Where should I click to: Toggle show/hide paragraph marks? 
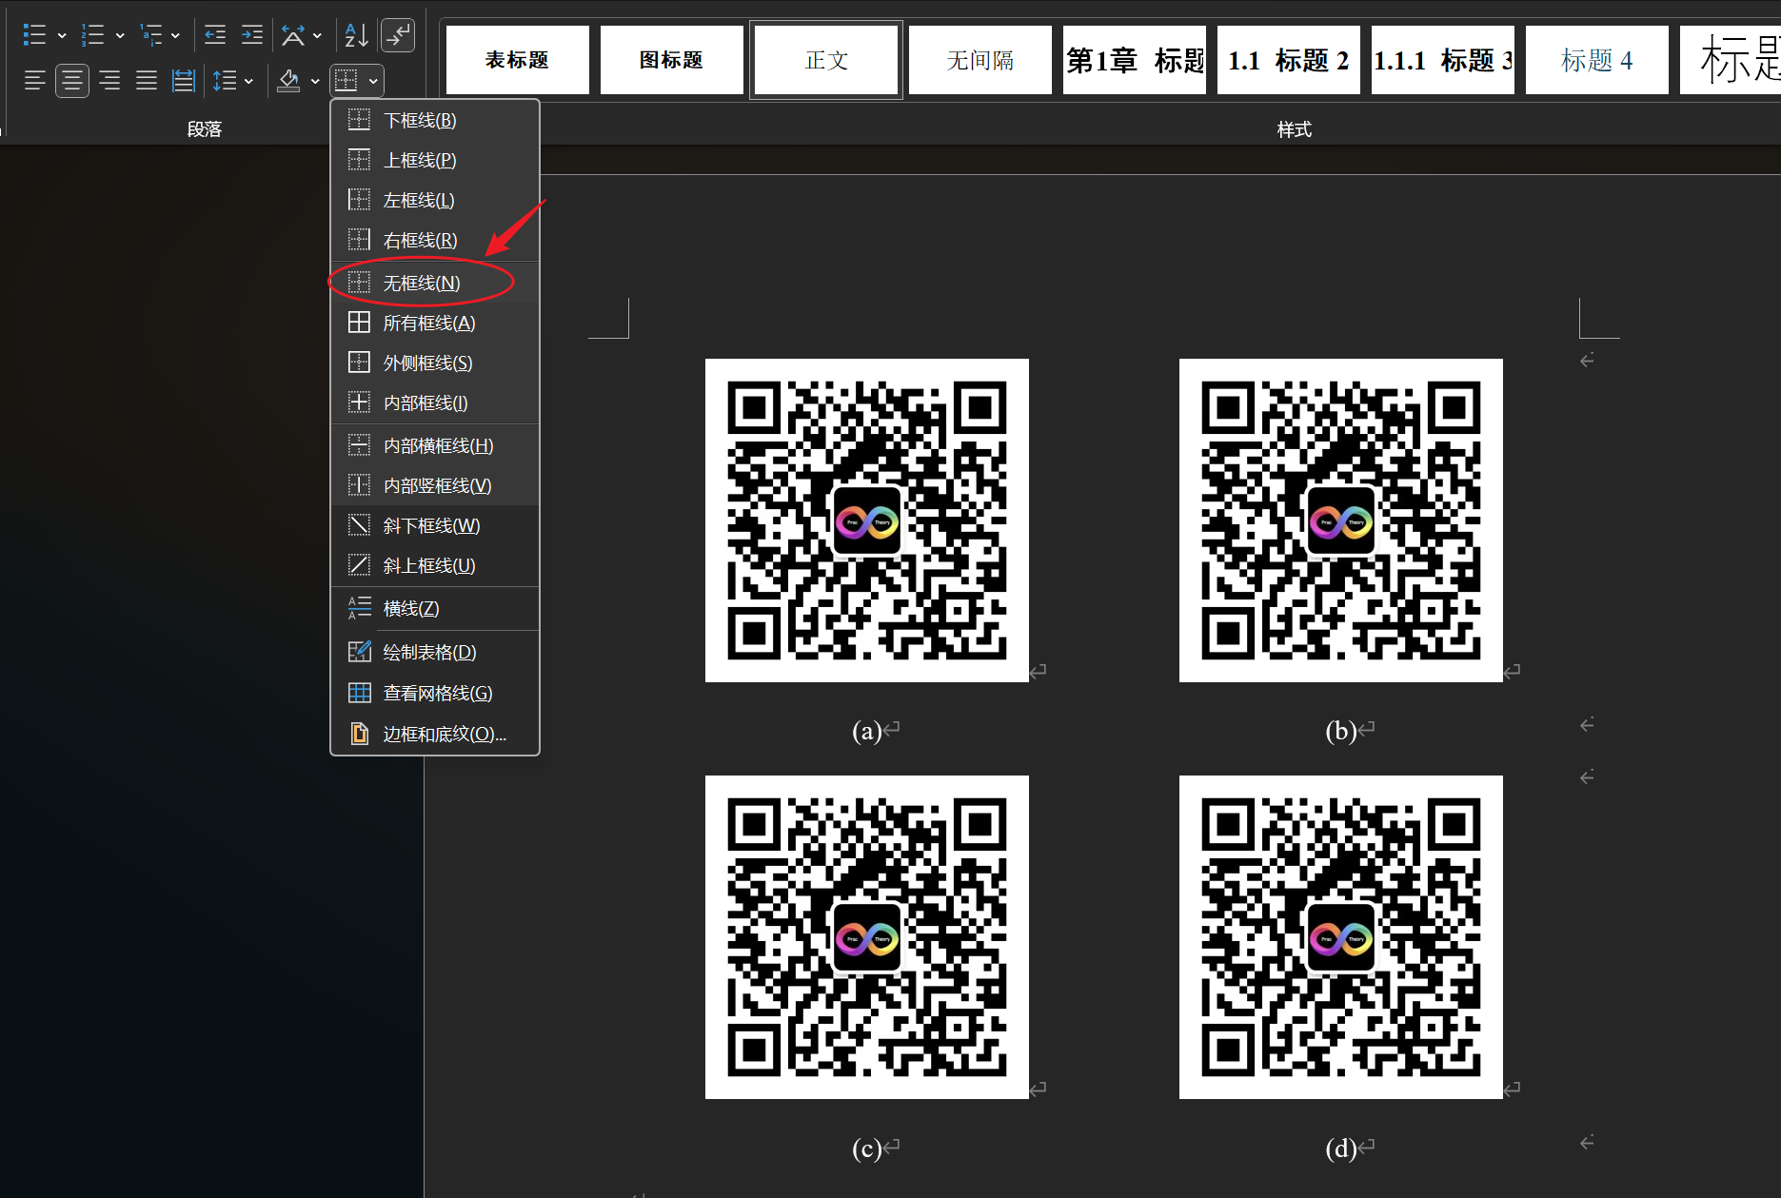(x=398, y=35)
